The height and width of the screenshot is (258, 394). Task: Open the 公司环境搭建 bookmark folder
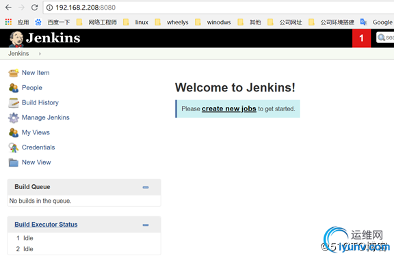point(331,22)
